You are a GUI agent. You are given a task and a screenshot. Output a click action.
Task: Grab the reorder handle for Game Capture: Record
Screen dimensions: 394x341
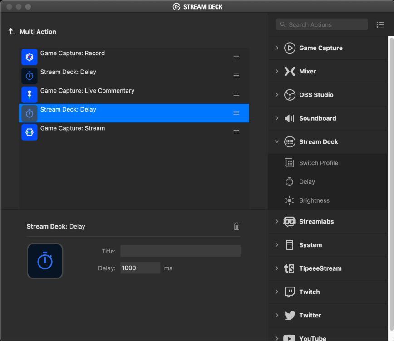(x=236, y=57)
